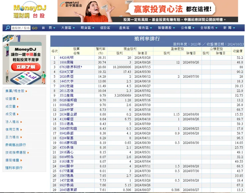Click the GO search button
This screenshot has width=246, height=193.
[35, 28]
